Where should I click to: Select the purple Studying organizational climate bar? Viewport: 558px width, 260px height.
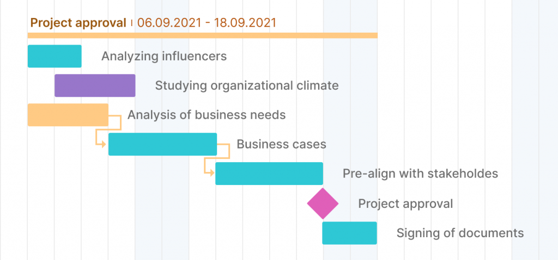pyautogui.click(x=95, y=85)
